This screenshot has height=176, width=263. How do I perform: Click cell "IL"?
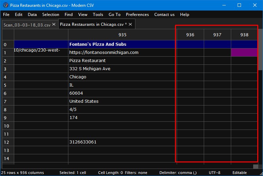point(123,85)
